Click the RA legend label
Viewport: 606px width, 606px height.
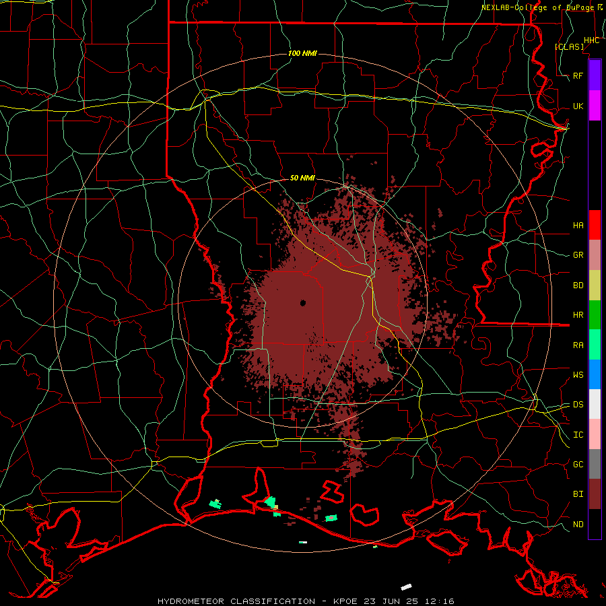[x=578, y=345]
